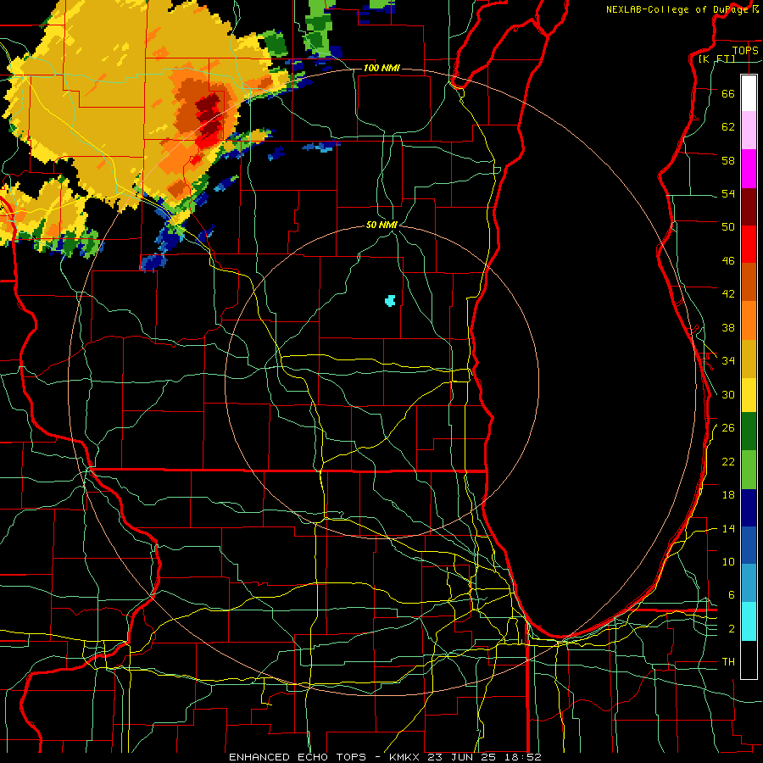Screen dimensions: 763x763
Task: Click the '18:52' timestamp in caption
Action: (522, 757)
